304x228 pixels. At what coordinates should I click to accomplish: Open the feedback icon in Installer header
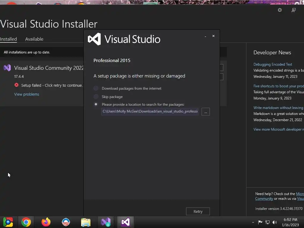294,10
